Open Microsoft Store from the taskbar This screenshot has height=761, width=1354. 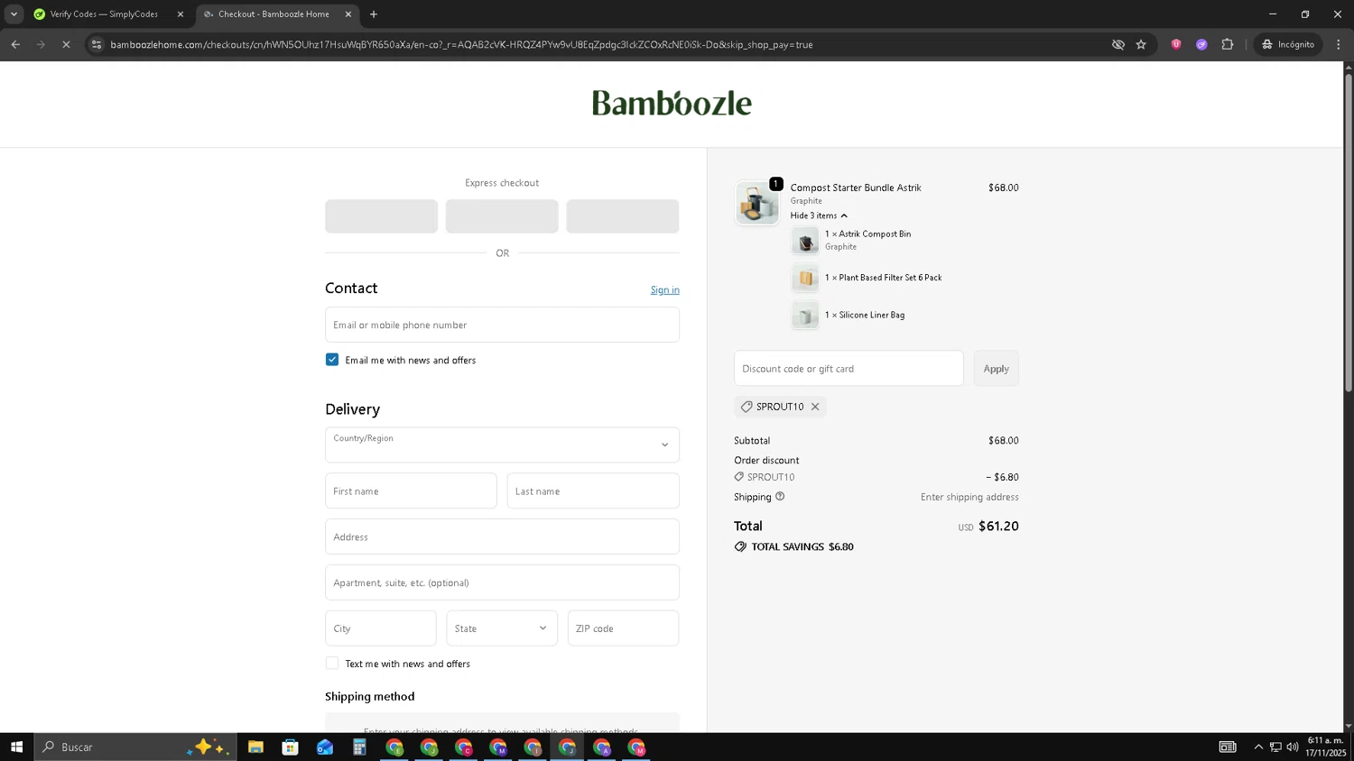click(x=290, y=747)
